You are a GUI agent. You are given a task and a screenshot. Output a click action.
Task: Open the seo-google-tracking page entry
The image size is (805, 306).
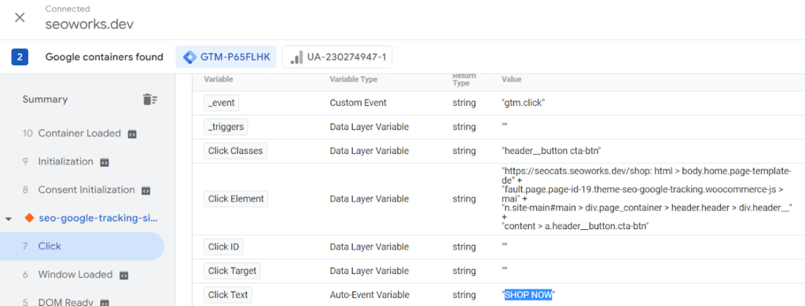(98, 218)
